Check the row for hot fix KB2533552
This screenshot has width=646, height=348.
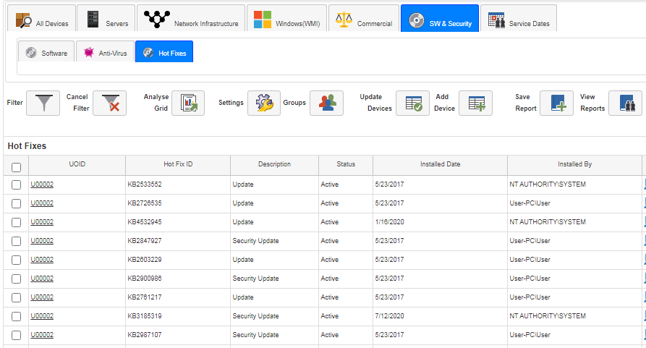16,185
